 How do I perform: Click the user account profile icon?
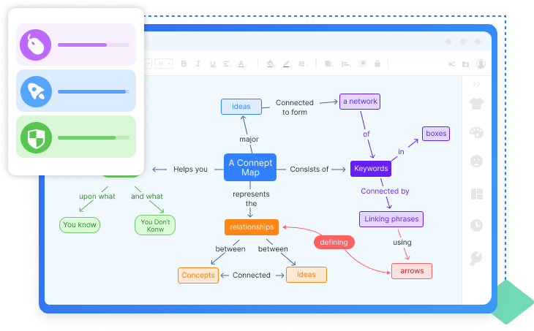coord(481,64)
